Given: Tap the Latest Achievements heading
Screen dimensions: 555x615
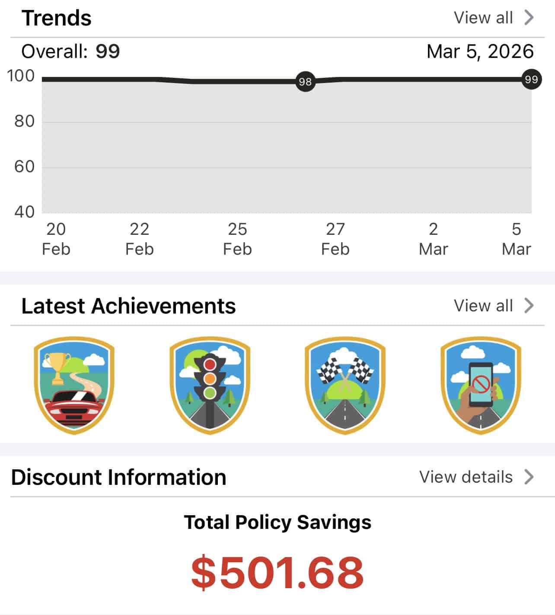Looking at the screenshot, I should 128,306.
